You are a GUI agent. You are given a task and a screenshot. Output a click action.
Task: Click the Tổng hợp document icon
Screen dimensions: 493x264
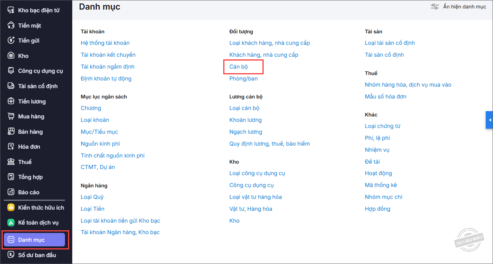11,177
